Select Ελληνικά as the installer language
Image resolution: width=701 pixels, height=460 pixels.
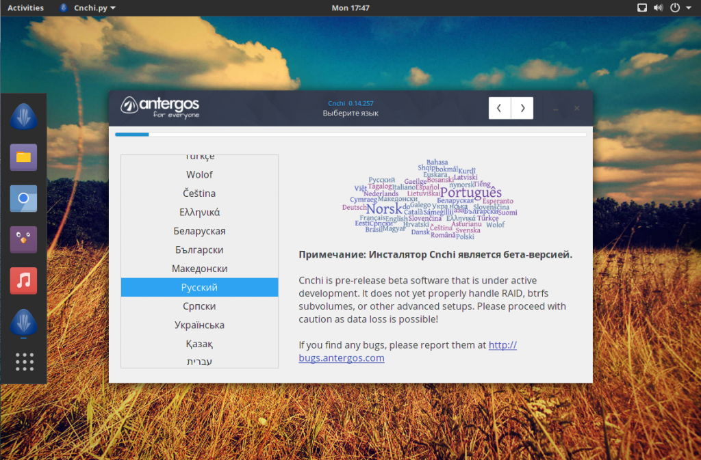pos(199,212)
